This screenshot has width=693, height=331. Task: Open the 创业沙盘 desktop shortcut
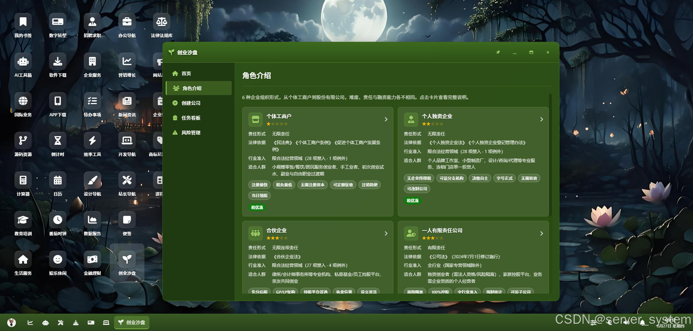click(x=127, y=263)
